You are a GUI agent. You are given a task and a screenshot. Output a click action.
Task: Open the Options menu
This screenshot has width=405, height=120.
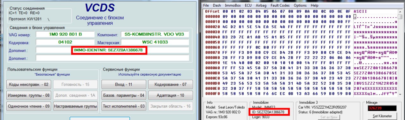pyautogui.click(x=300, y=5)
